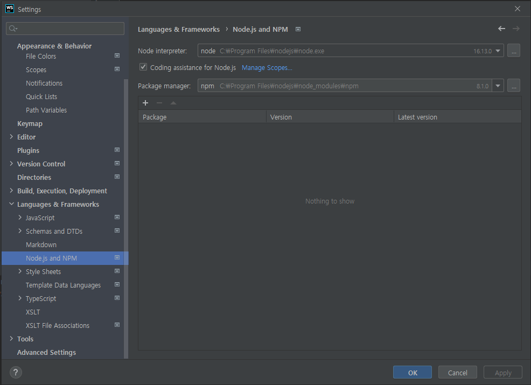Open the help question mark button

16,372
